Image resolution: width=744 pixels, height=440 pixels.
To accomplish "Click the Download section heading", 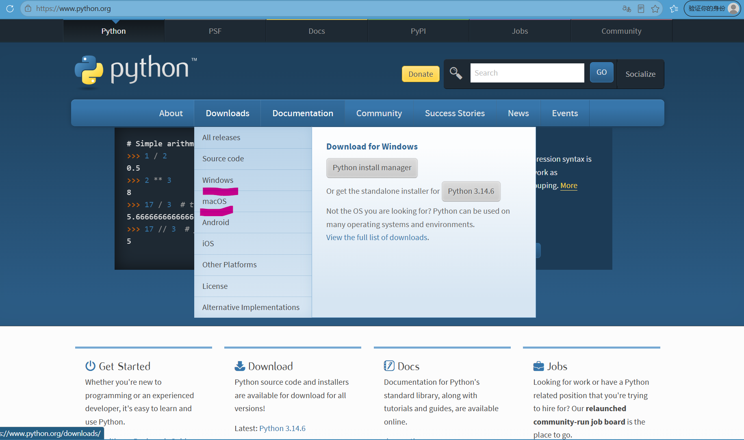I will (x=271, y=366).
